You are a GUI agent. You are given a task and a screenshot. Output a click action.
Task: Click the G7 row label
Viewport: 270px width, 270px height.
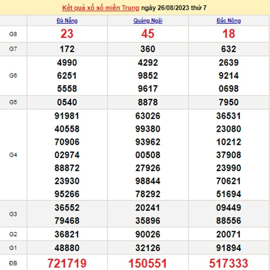tap(13, 49)
